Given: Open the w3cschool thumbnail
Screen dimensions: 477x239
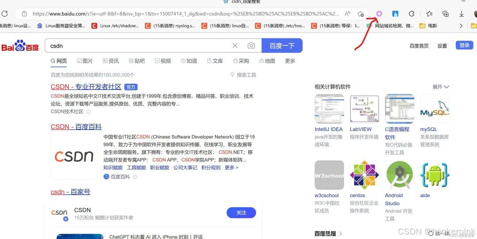Looking at the screenshot, I should 329,175.
